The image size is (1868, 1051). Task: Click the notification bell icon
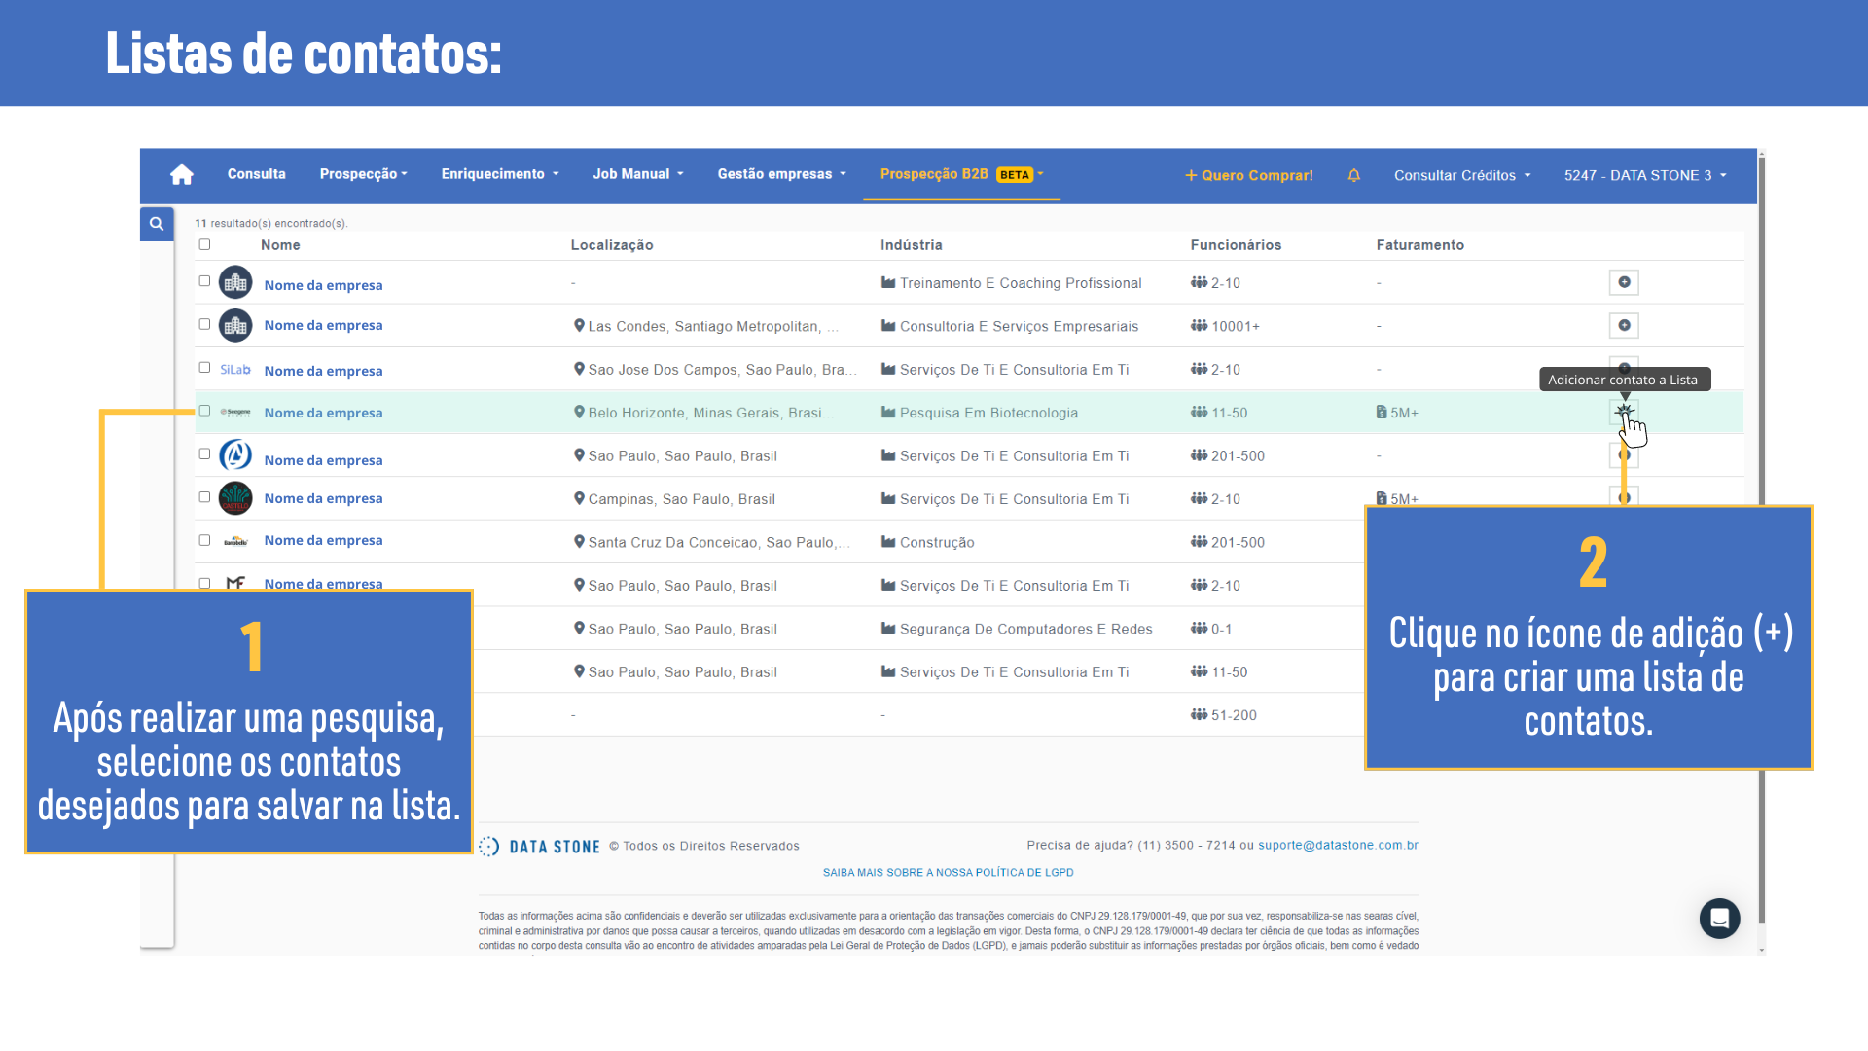(x=1353, y=175)
